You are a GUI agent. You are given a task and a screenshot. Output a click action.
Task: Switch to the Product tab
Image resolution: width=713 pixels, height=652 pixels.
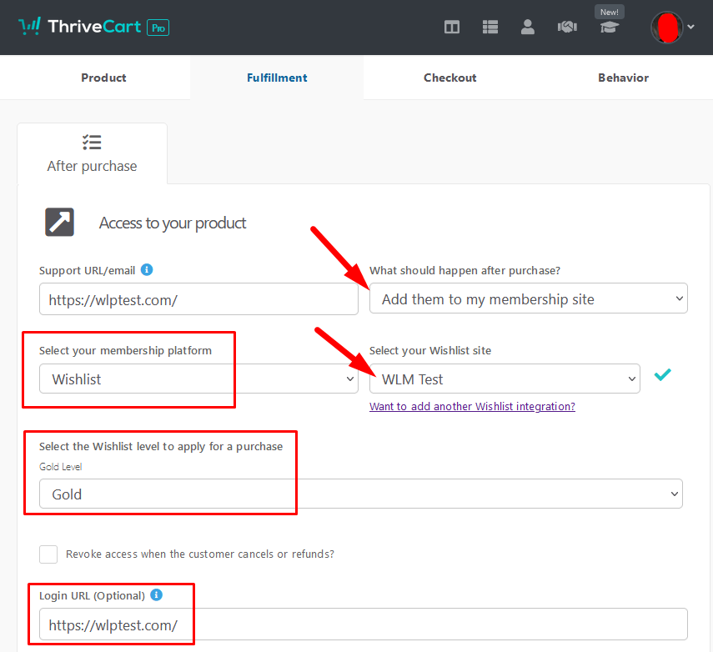(103, 78)
